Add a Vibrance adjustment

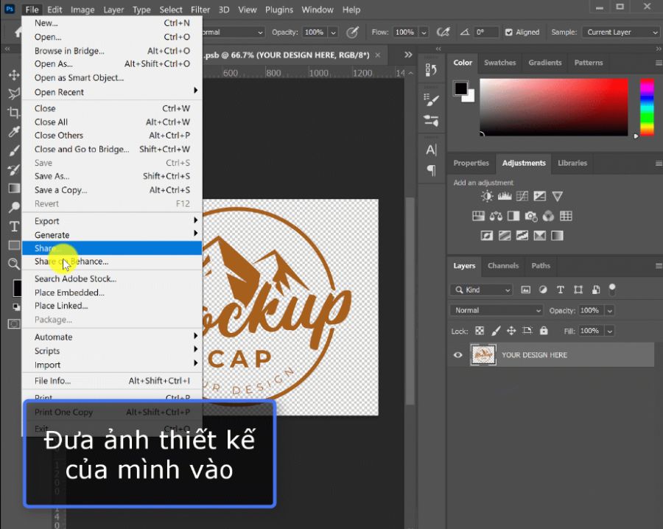pyautogui.click(x=558, y=196)
